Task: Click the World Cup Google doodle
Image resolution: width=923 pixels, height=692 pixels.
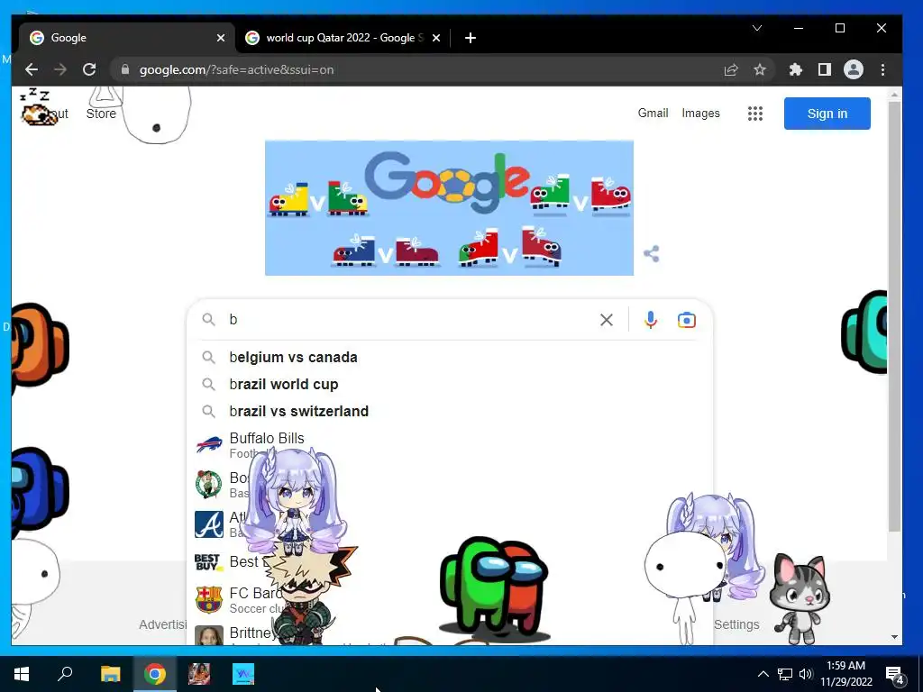Action: [x=449, y=208]
